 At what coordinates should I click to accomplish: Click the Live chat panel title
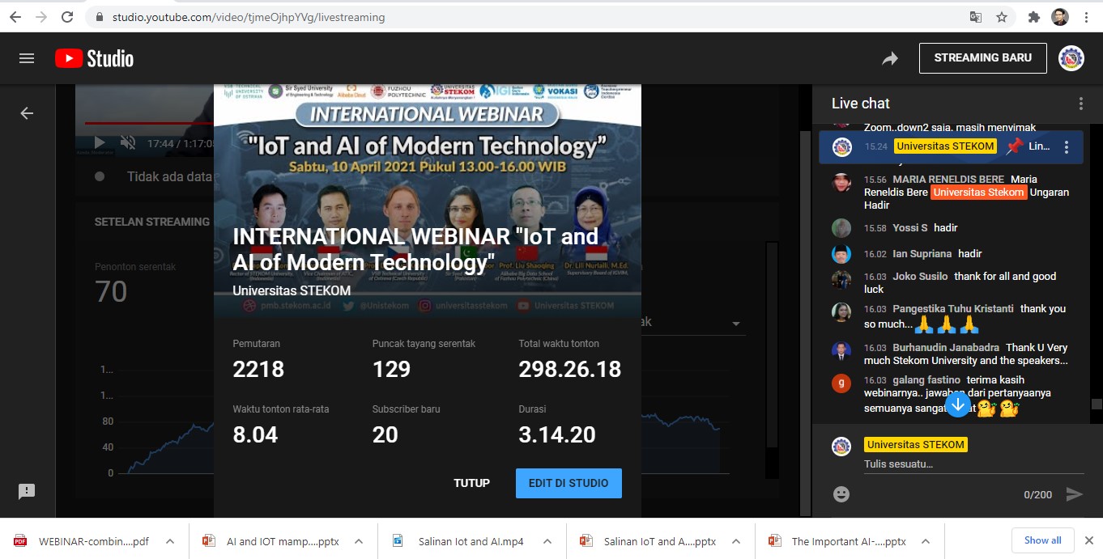coord(860,104)
